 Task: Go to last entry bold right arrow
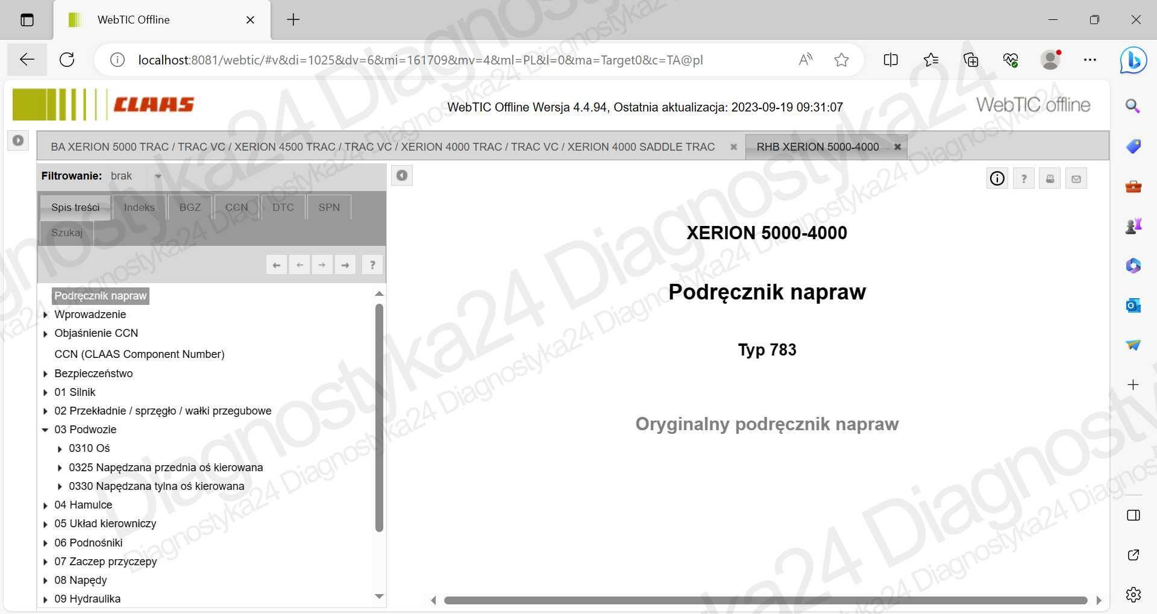click(345, 265)
